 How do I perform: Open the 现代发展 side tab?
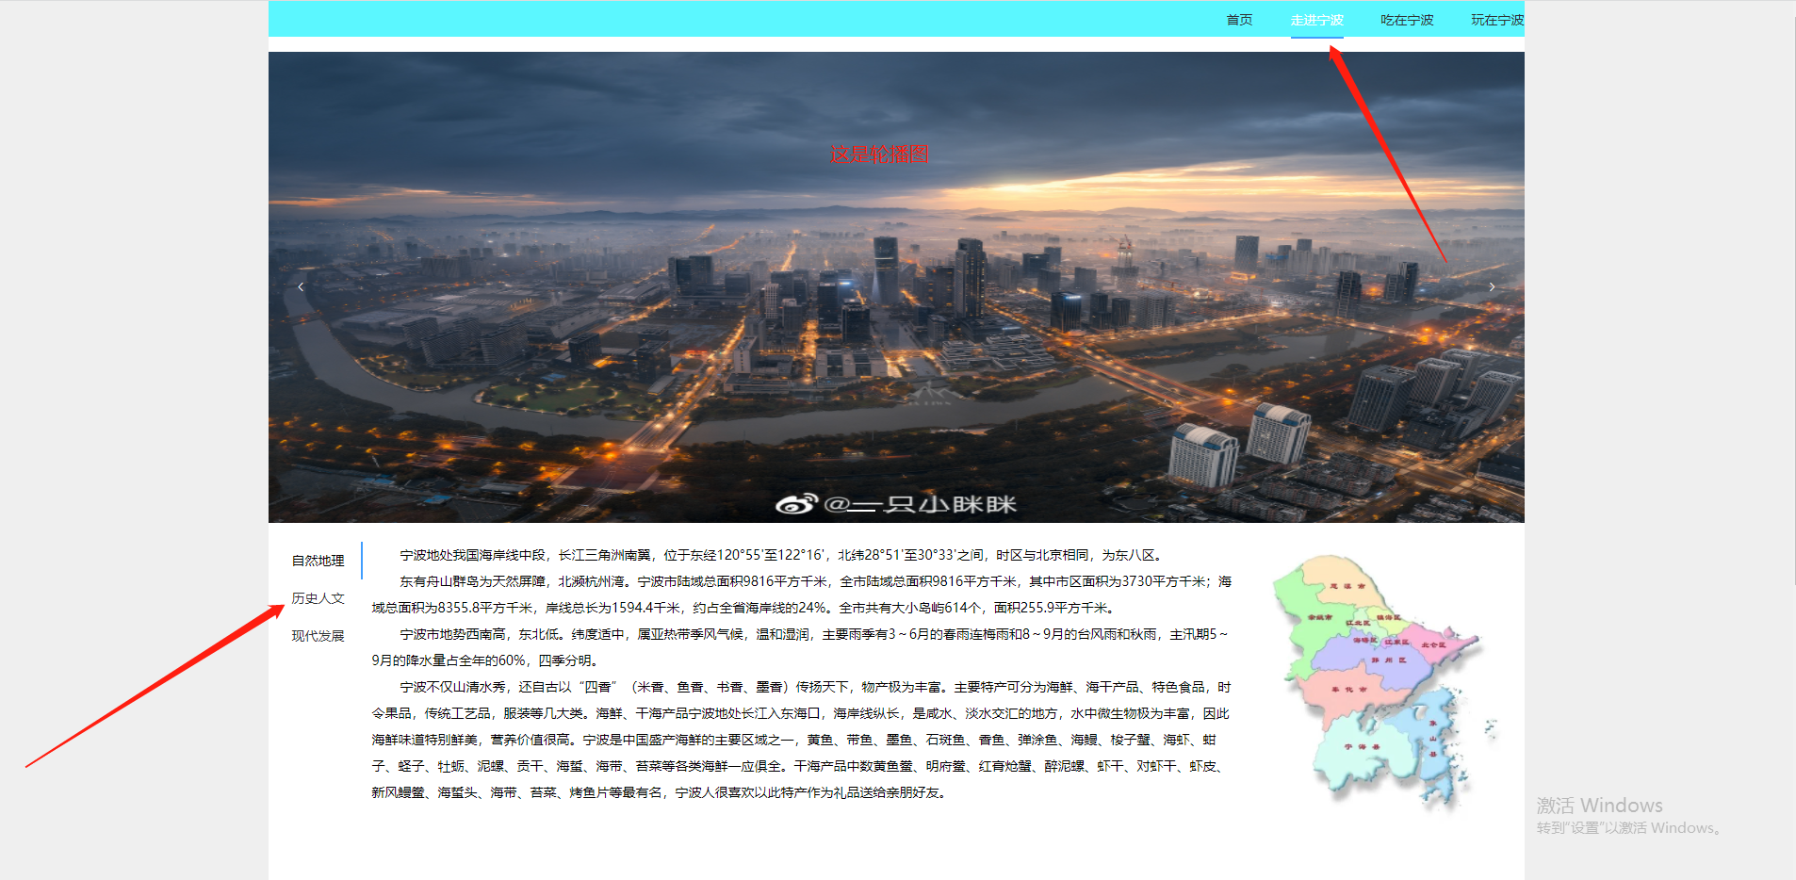click(318, 636)
